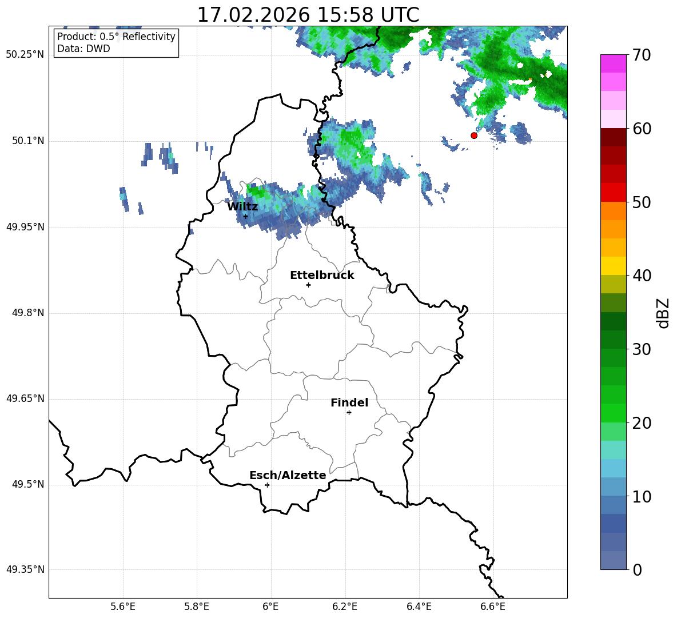This screenshot has width=677, height=618.
Task: Click the 60 value on the colorbar
Action: coord(642,129)
